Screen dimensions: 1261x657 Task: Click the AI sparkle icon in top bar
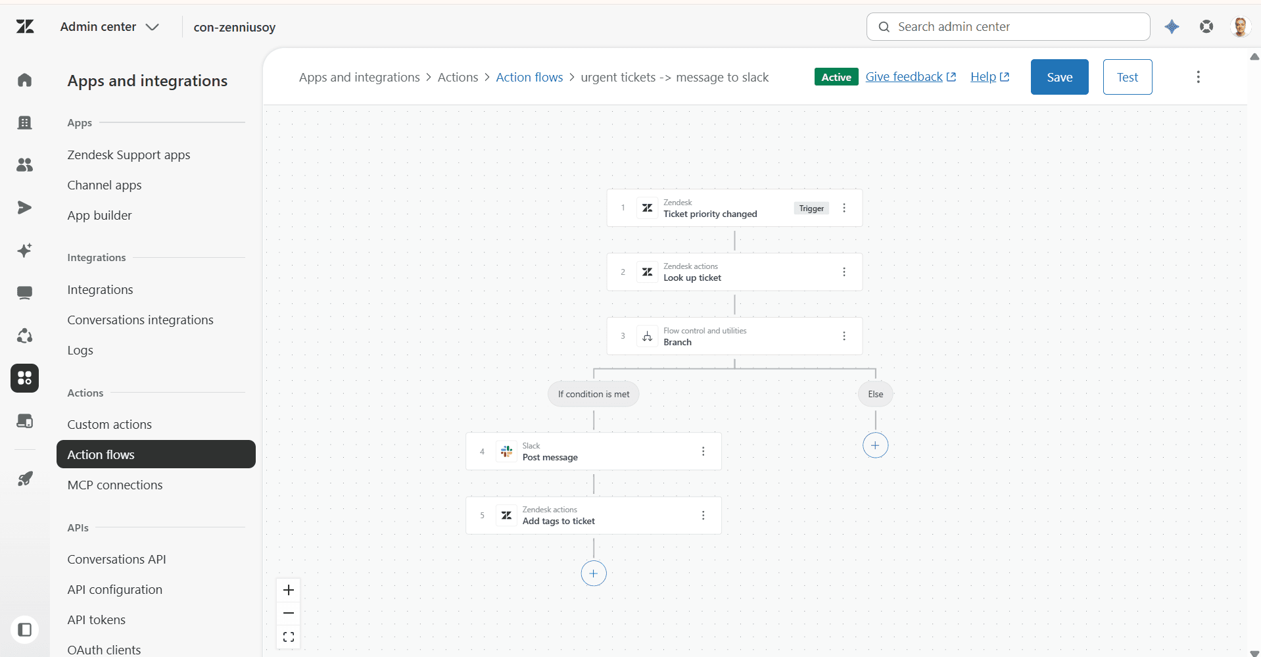pos(1172,27)
